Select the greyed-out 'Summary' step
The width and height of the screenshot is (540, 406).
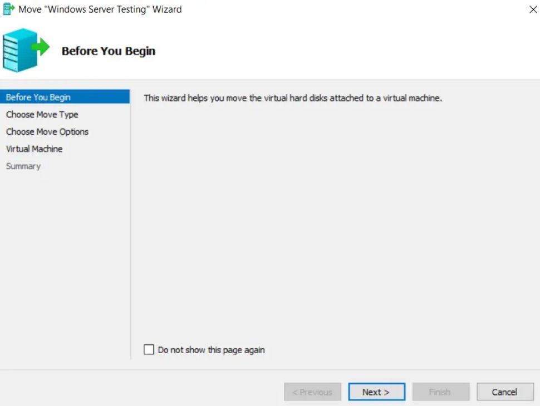point(23,166)
